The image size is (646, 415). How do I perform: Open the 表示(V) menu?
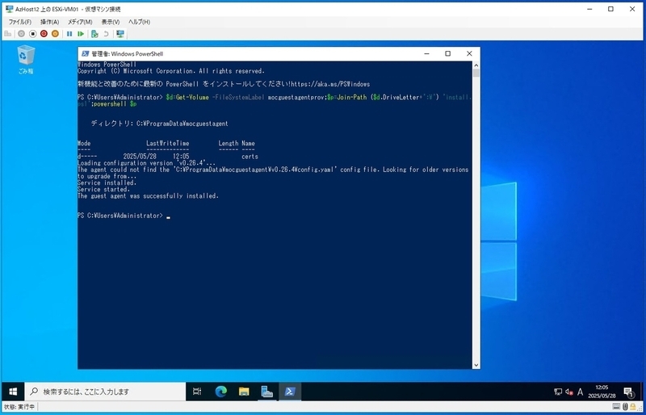tap(111, 22)
